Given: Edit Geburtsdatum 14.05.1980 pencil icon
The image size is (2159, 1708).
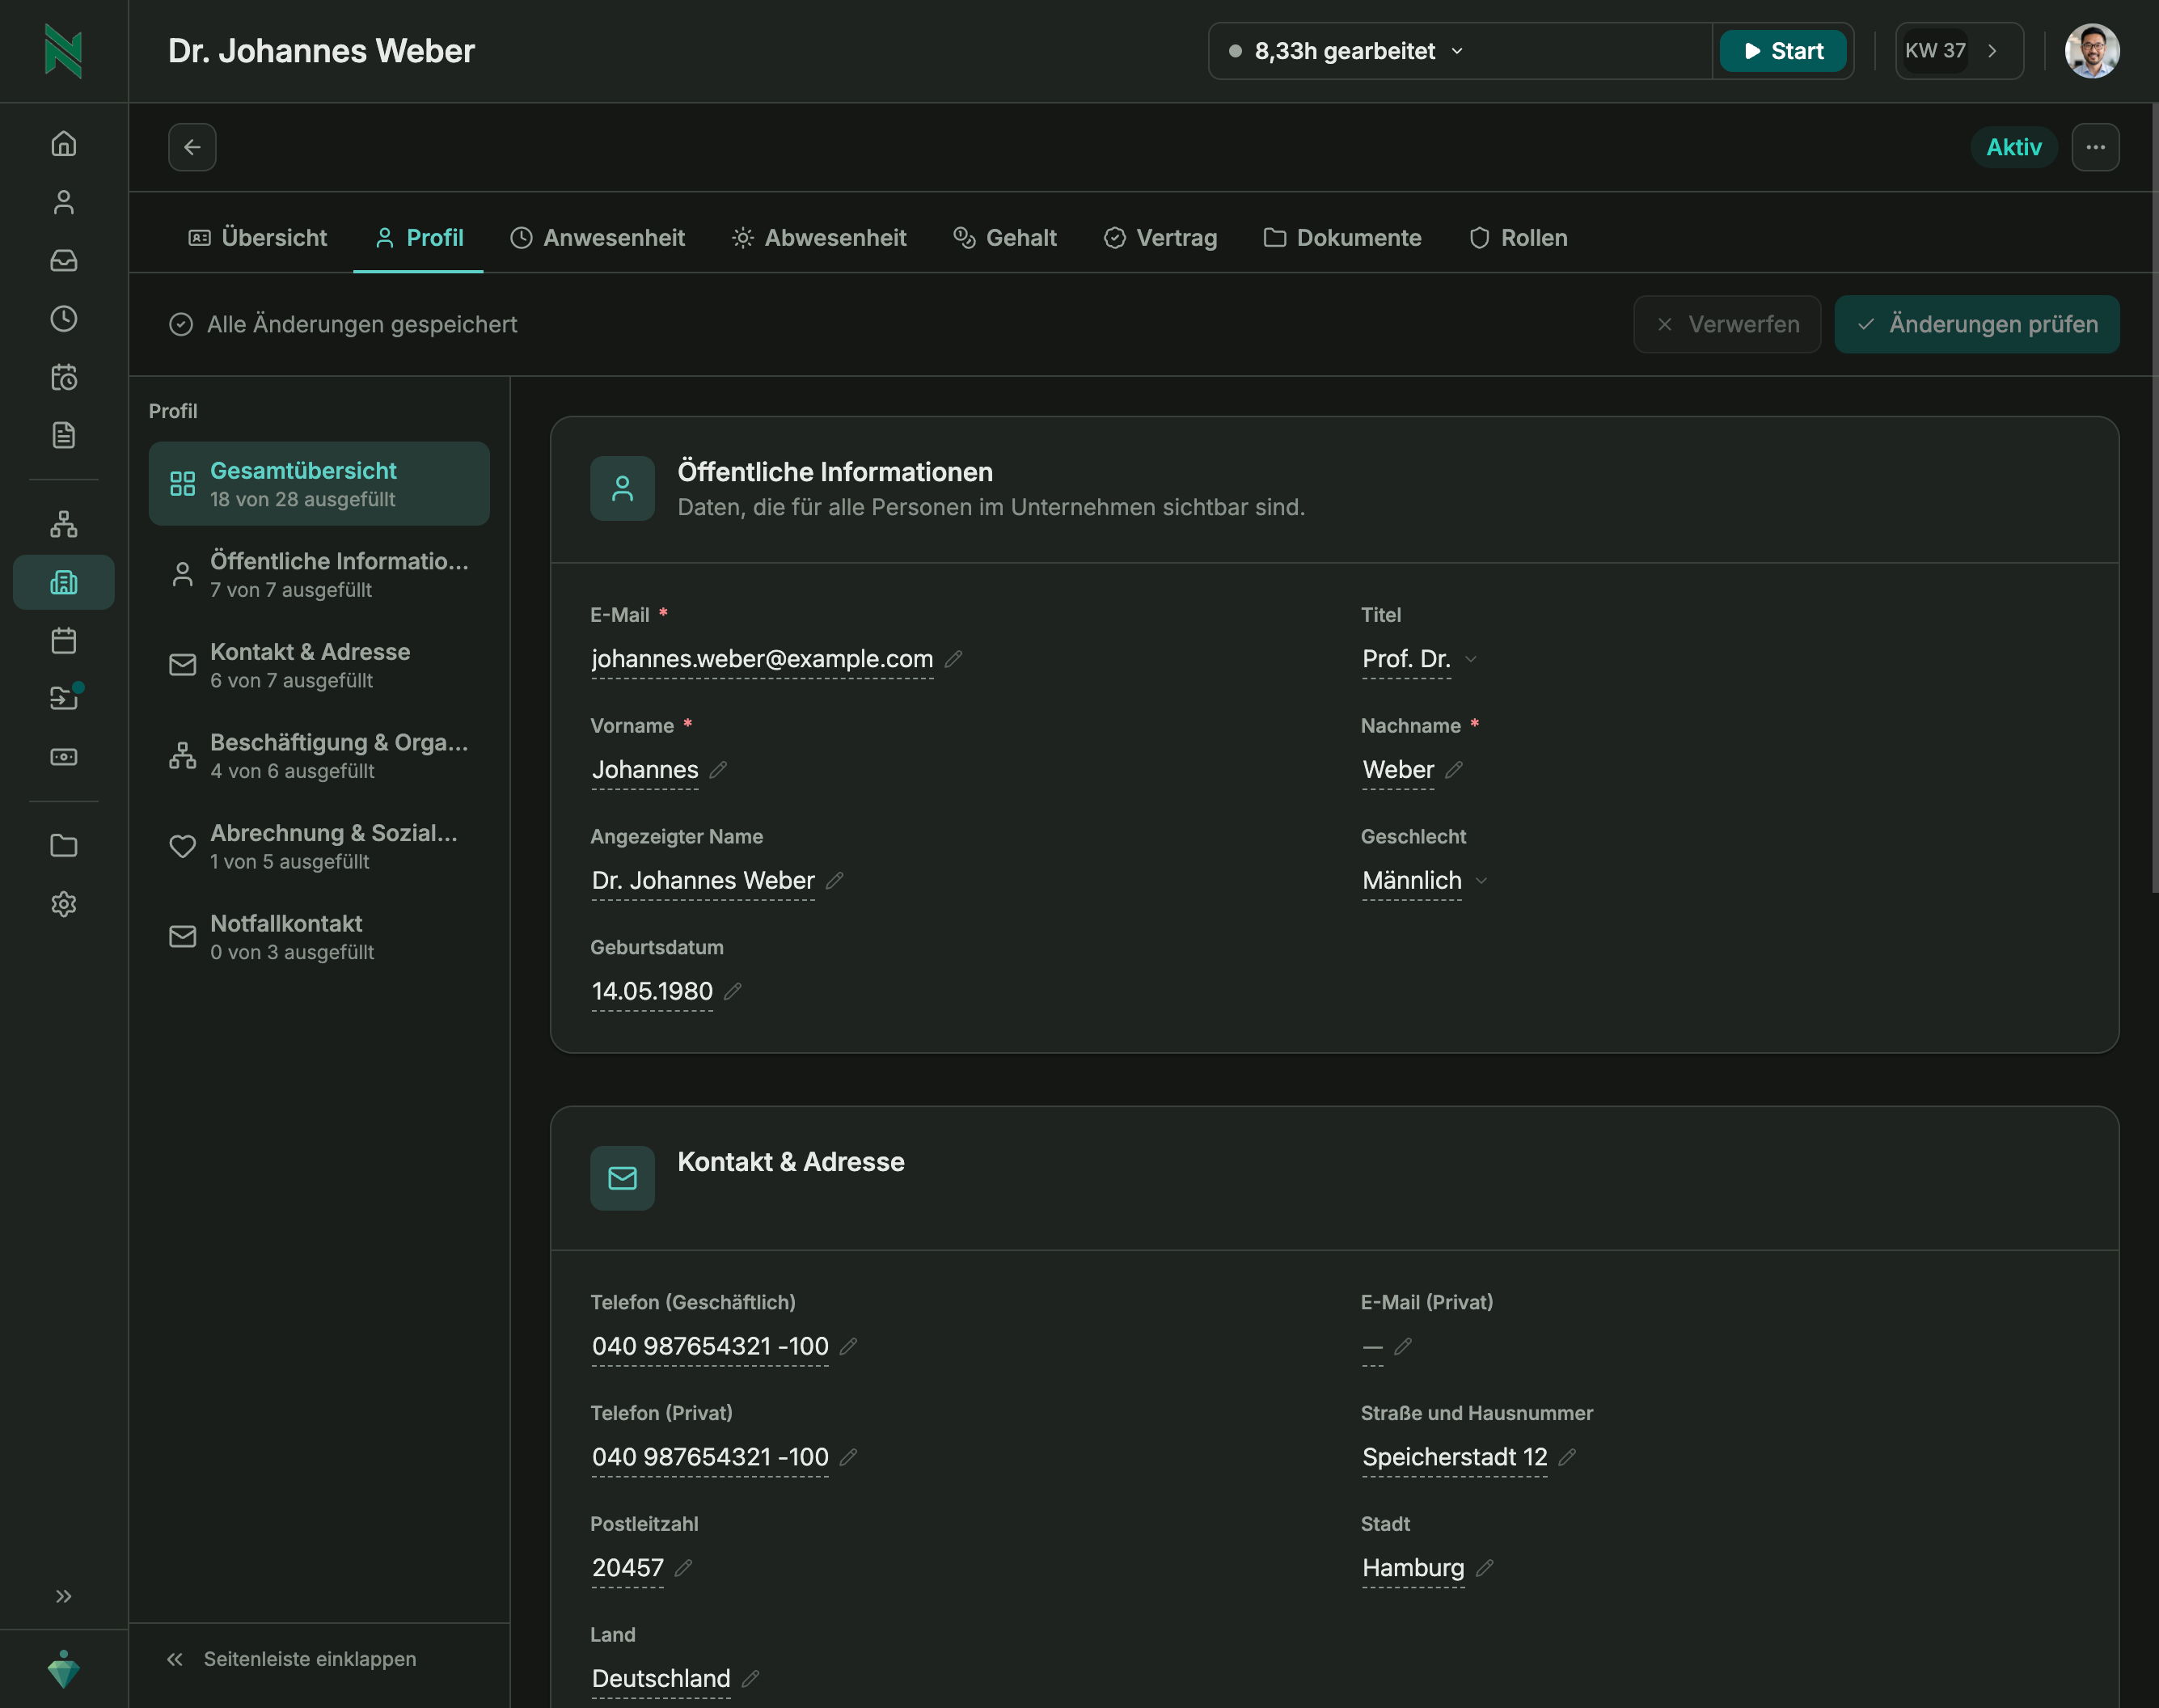Looking at the screenshot, I should pos(733,991).
